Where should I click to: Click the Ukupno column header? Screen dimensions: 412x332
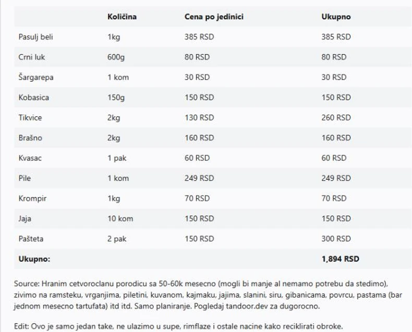pyautogui.click(x=336, y=17)
